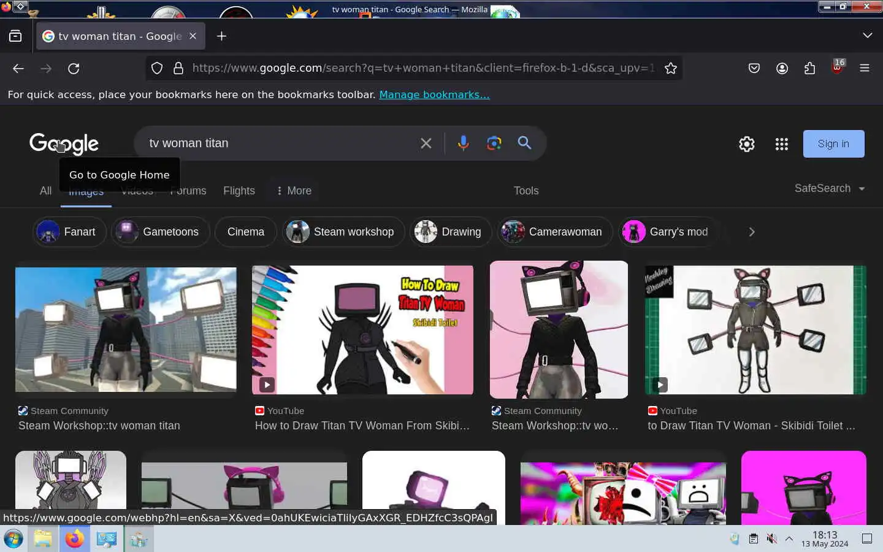
Task: Open the pink background tv woman image
Action: (559, 329)
